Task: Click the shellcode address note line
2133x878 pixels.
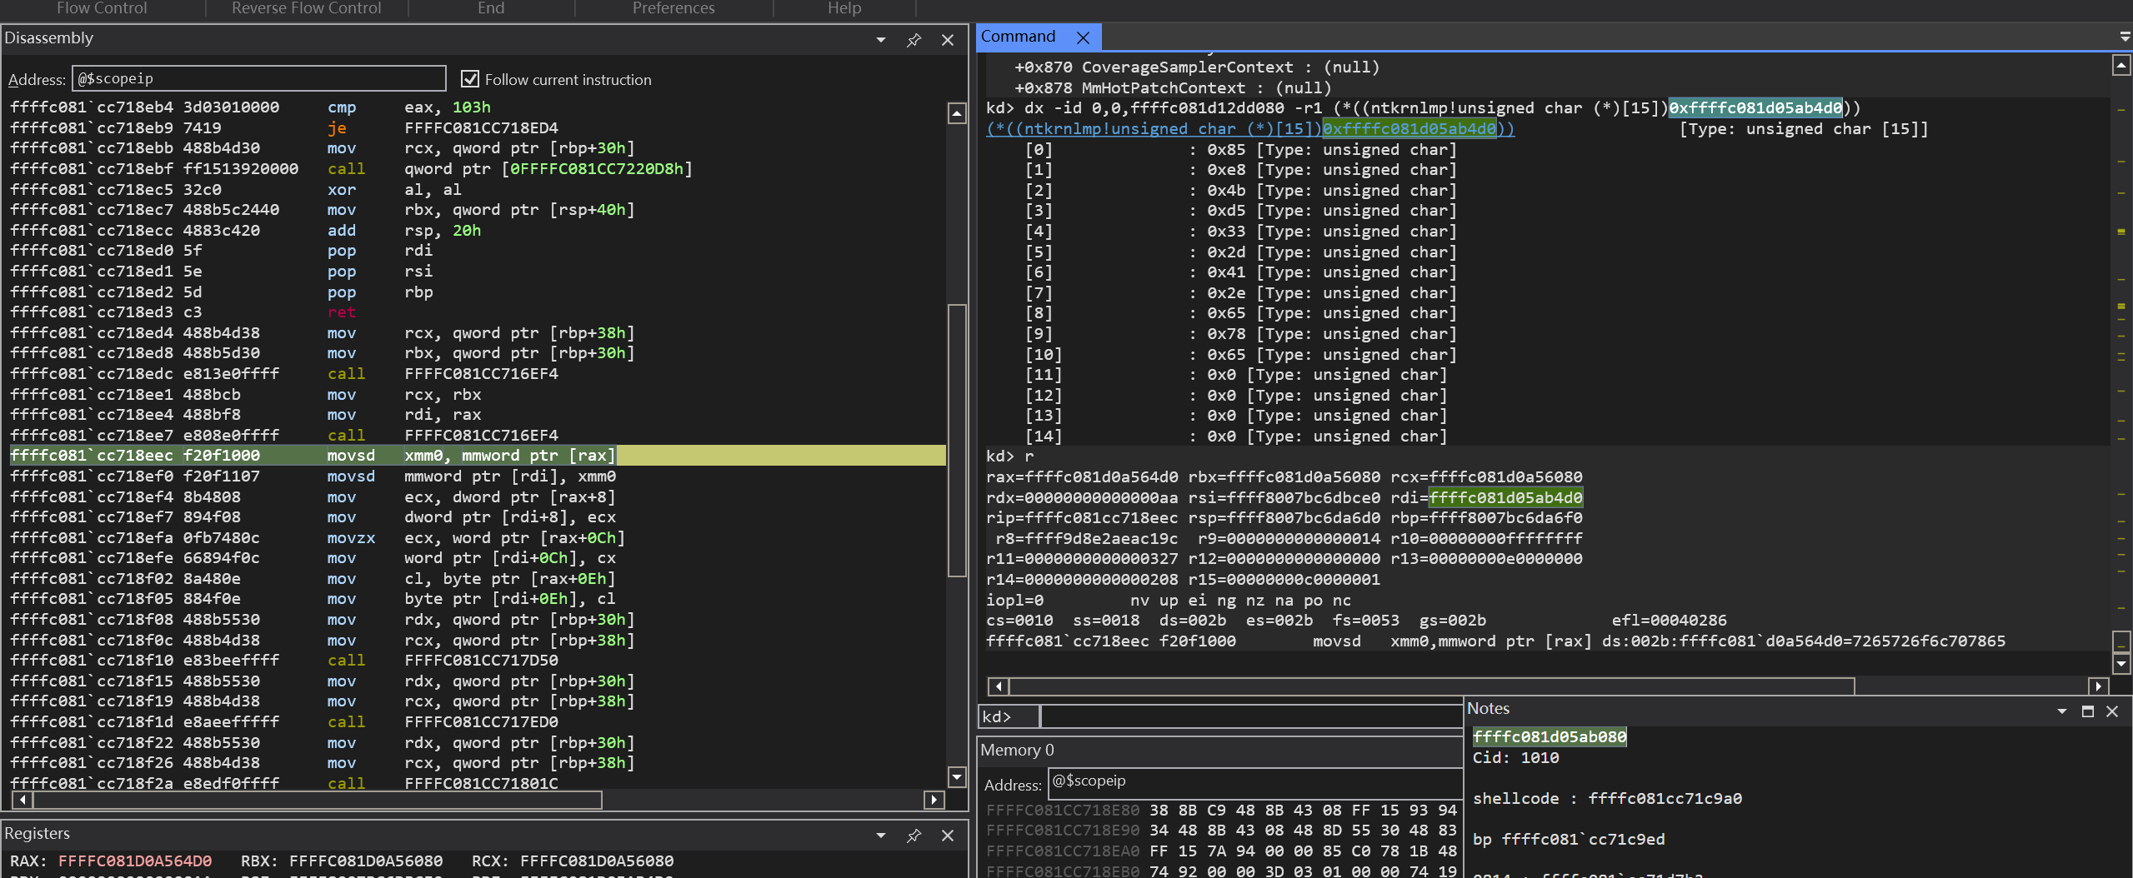Action: coord(1607,799)
